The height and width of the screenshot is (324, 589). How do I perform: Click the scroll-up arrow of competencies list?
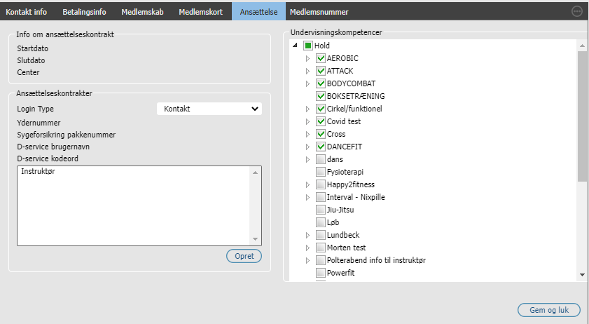click(582, 46)
